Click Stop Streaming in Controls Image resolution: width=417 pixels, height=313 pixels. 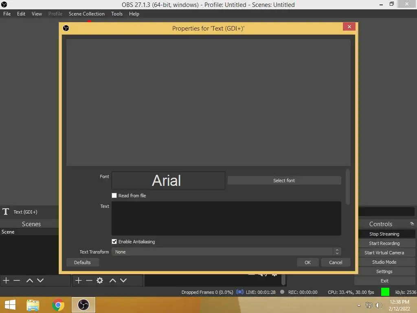click(x=384, y=234)
